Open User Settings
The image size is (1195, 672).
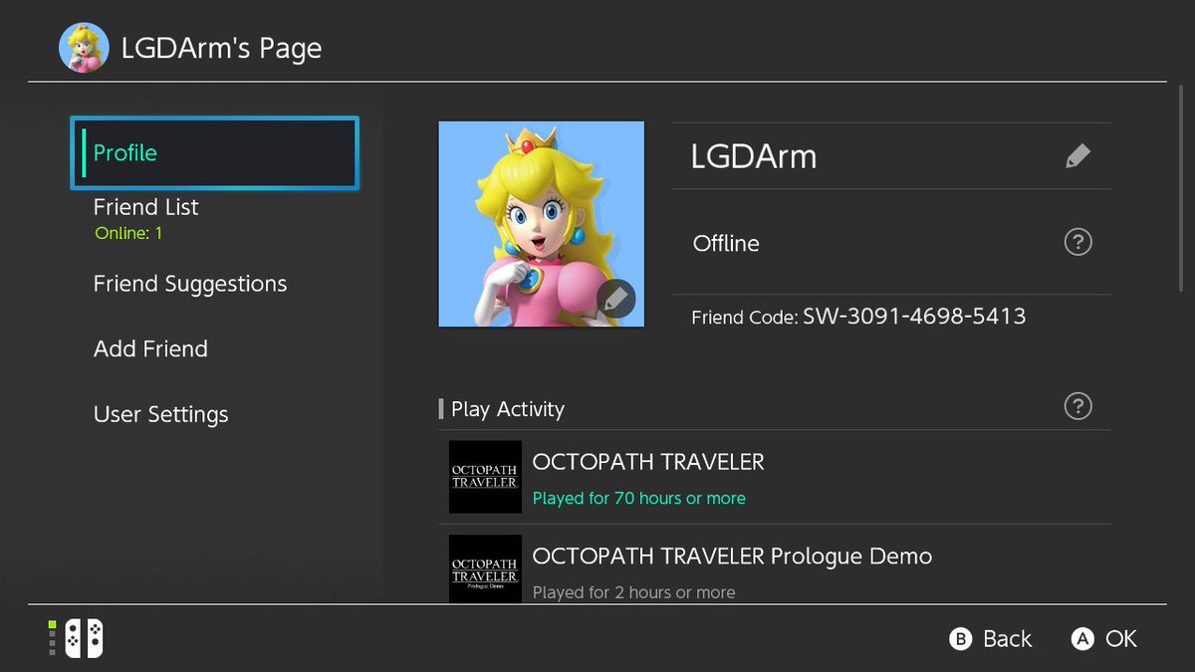tap(160, 414)
